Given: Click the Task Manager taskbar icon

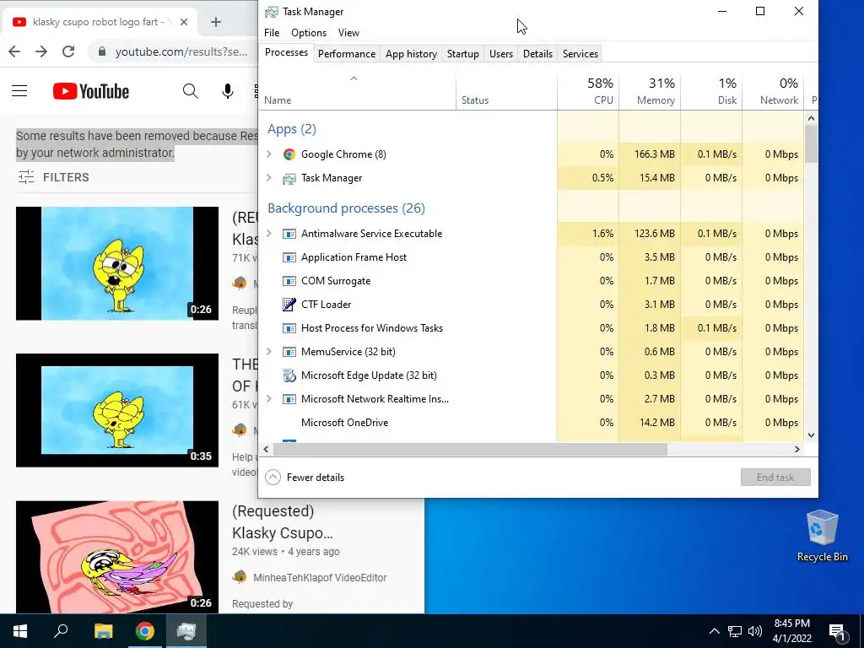Looking at the screenshot, I should click(x=186, y=631).
